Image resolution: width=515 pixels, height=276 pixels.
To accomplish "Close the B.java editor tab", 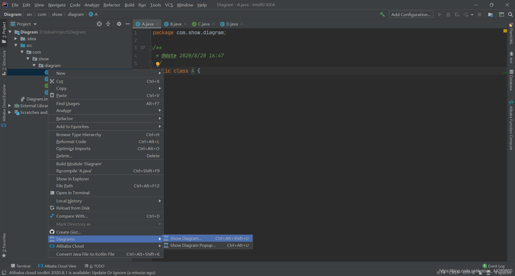I will [185, 24].
